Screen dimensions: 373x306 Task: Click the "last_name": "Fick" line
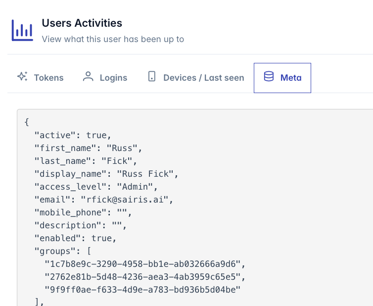click(86, 161)
